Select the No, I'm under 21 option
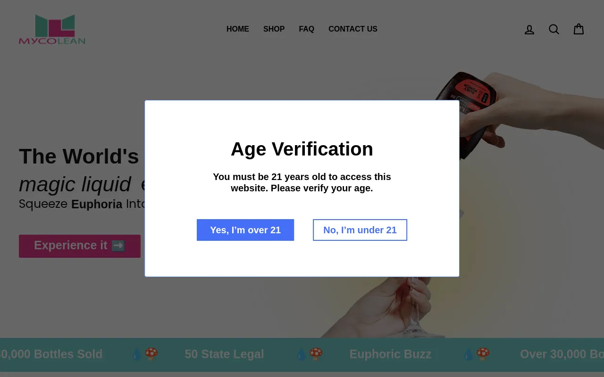 [x=360, y=230]
